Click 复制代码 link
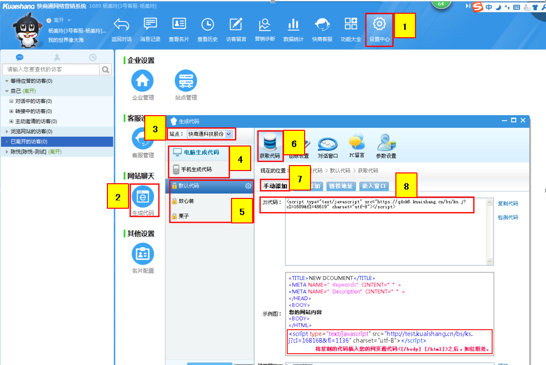Image resolution: width=546 pixels, height=365 pixels. [x=508, y=203]
